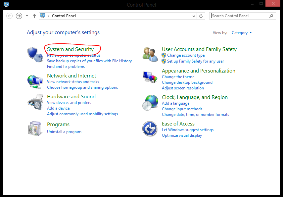Image resolution: width=283 pixels, height=197 pixels.
Task: Click the Control Panel icon in address bar
Action: pos(42,16)
